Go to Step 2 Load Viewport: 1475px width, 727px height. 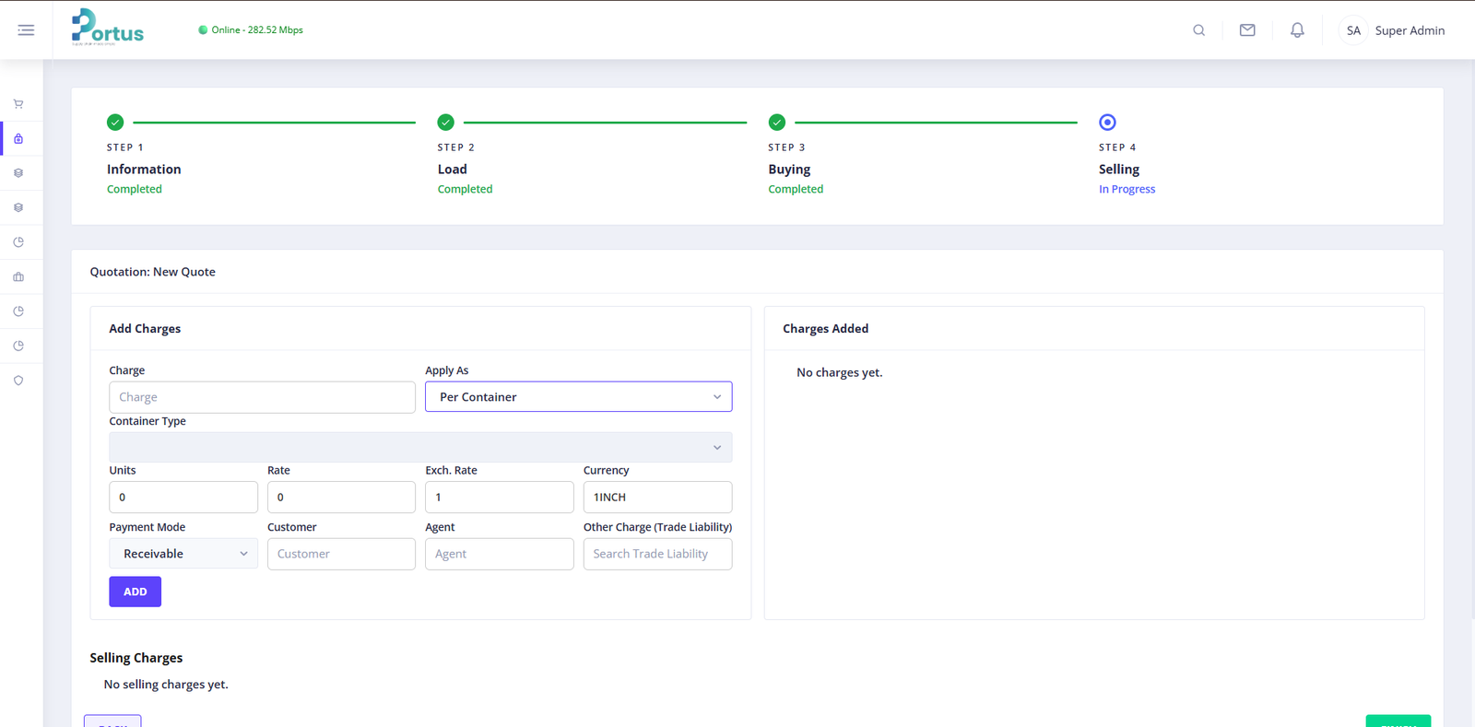(x=452, y=170)
